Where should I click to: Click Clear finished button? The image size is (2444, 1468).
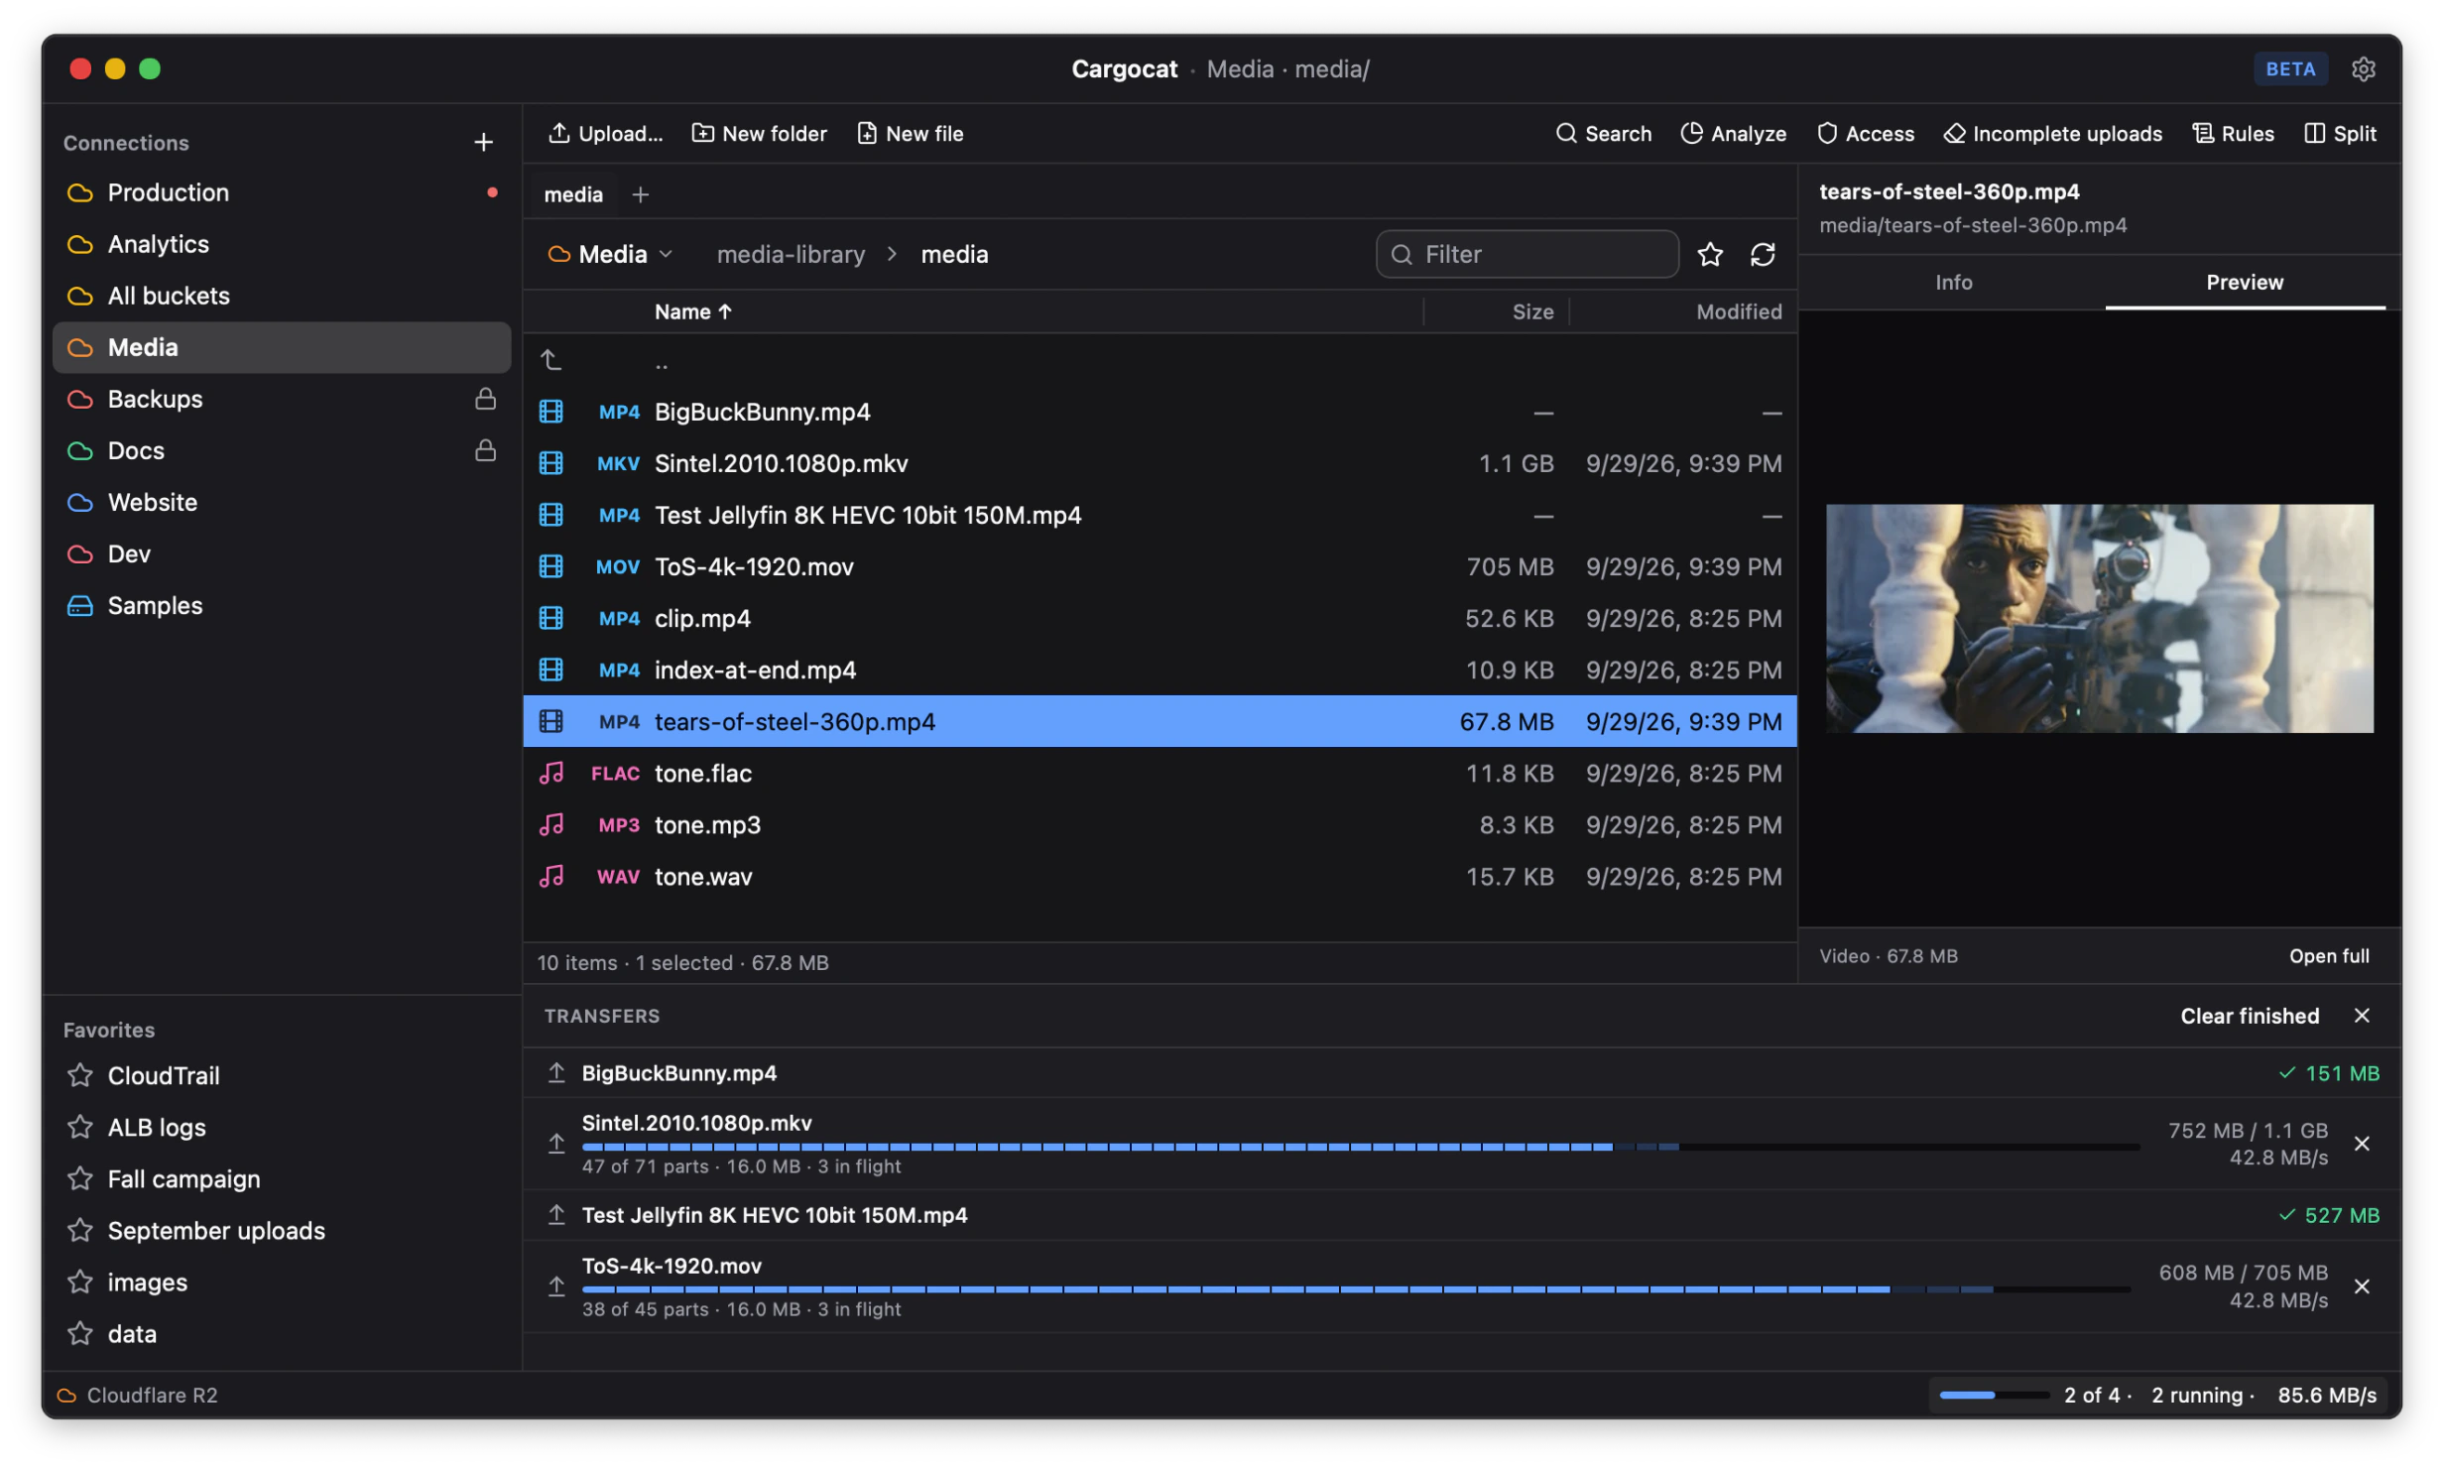(x=2249, y=1016)
